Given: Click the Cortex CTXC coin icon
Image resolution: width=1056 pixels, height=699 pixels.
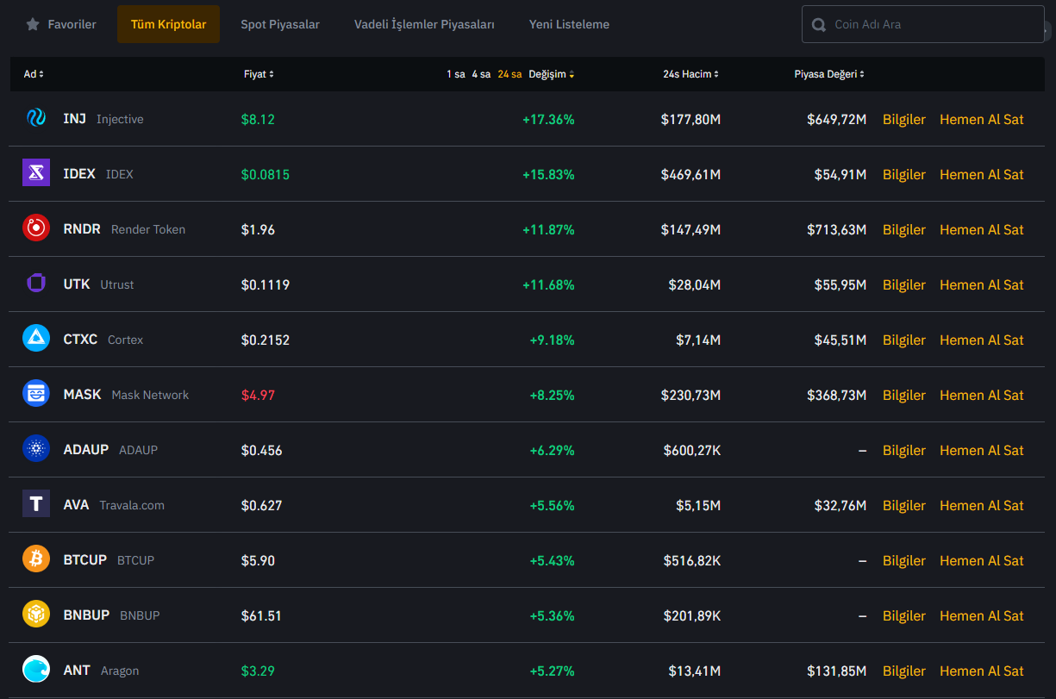Looking at the screenshot, I should point(36,340).
